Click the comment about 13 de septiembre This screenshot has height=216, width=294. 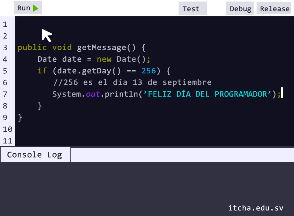pos(132,83)
